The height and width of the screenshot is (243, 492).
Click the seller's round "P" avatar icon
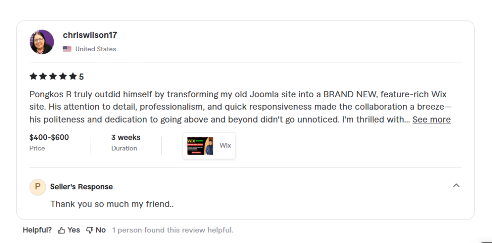click(37, 187)
